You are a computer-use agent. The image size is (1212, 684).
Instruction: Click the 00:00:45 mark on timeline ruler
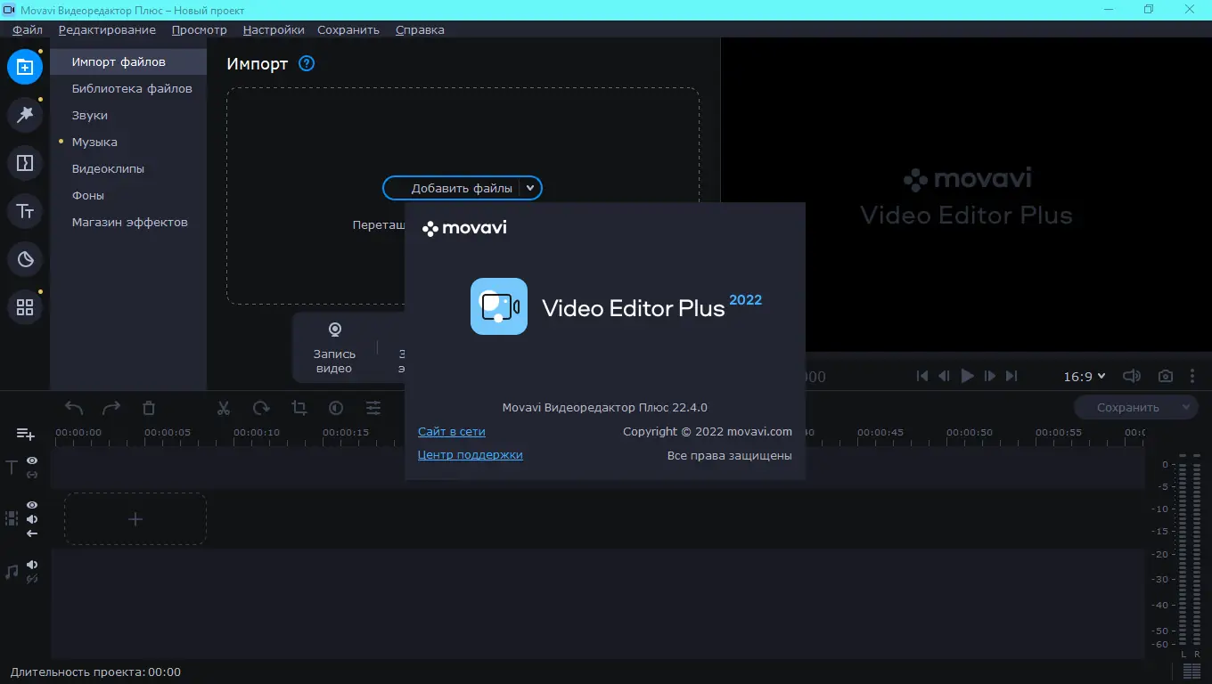pos(880,433)
